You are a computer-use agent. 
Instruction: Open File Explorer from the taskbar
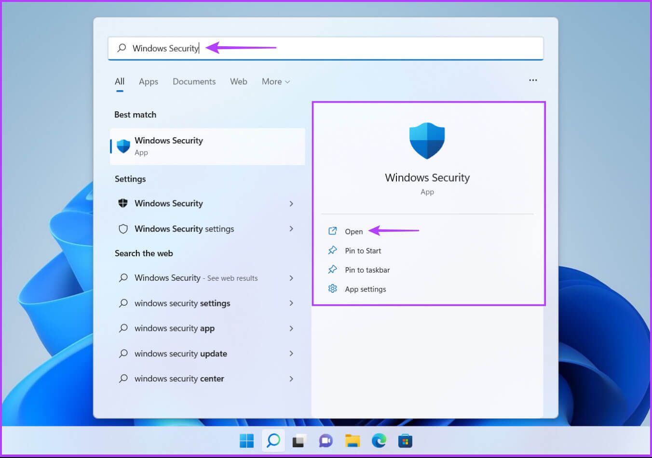click(x=353, y=441)
